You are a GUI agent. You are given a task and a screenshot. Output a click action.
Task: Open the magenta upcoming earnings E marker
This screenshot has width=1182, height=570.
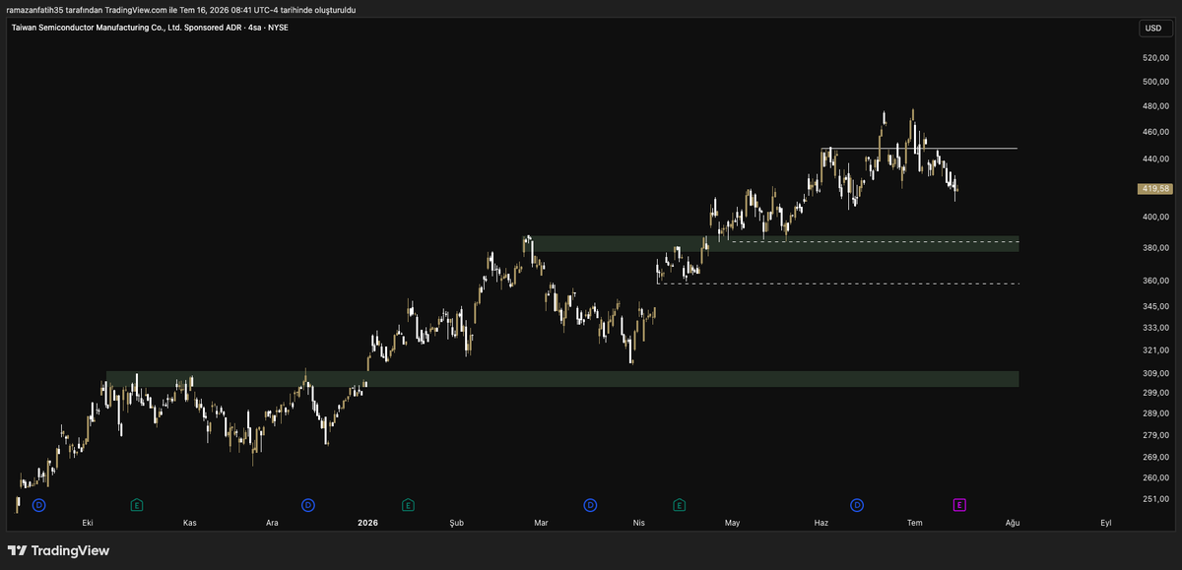click(x=959, y=505)
